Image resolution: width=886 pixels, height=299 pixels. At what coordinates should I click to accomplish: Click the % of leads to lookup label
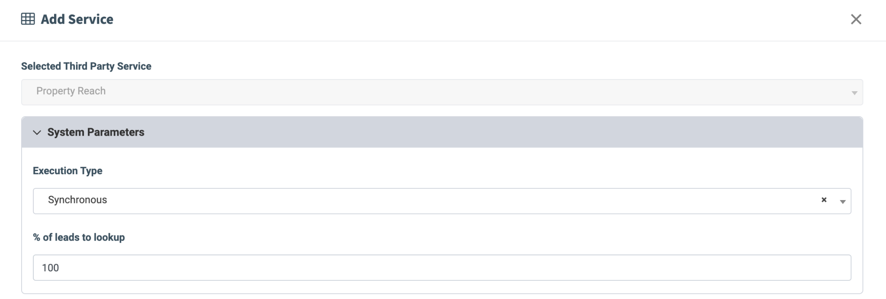coord(79,237)
